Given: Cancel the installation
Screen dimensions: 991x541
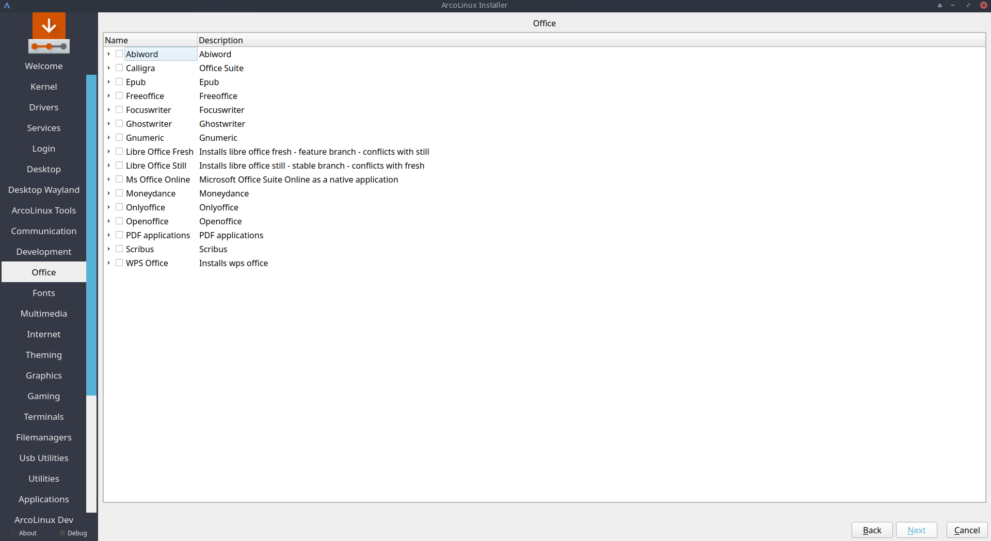Looking at the screenshot, I should tap(967, 530).
